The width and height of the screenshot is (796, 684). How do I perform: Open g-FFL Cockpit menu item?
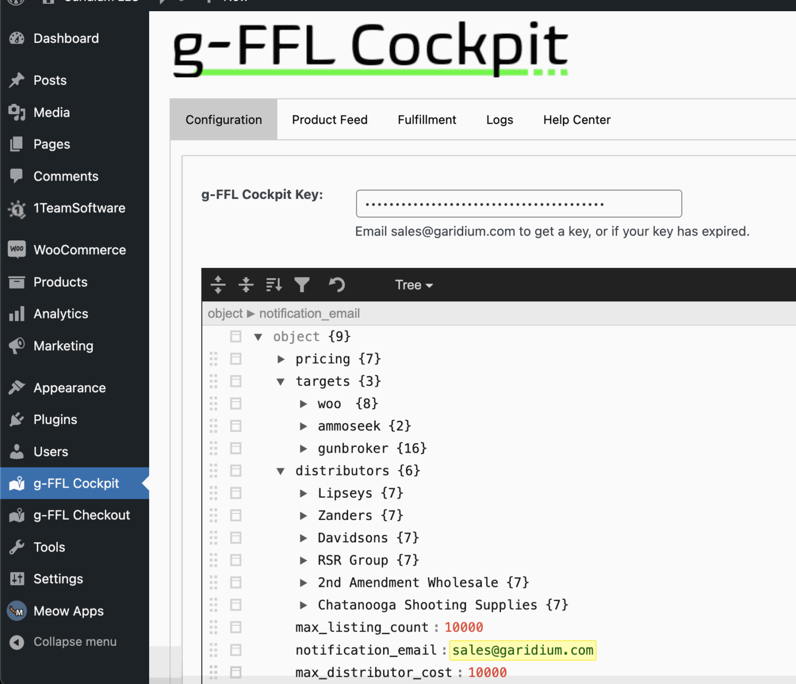75,483
